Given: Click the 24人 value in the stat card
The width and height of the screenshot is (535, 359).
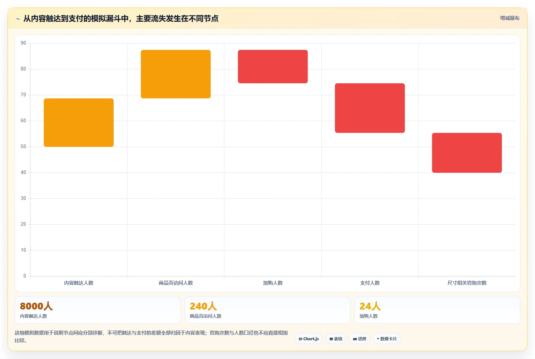Looking at the screenshot, I should click(x=370, y=306).
